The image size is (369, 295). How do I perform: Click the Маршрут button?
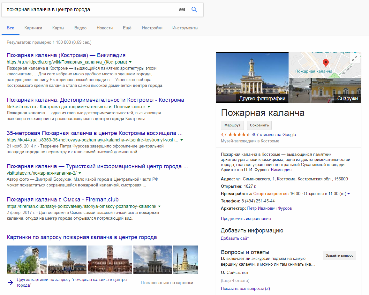[232, 125]
